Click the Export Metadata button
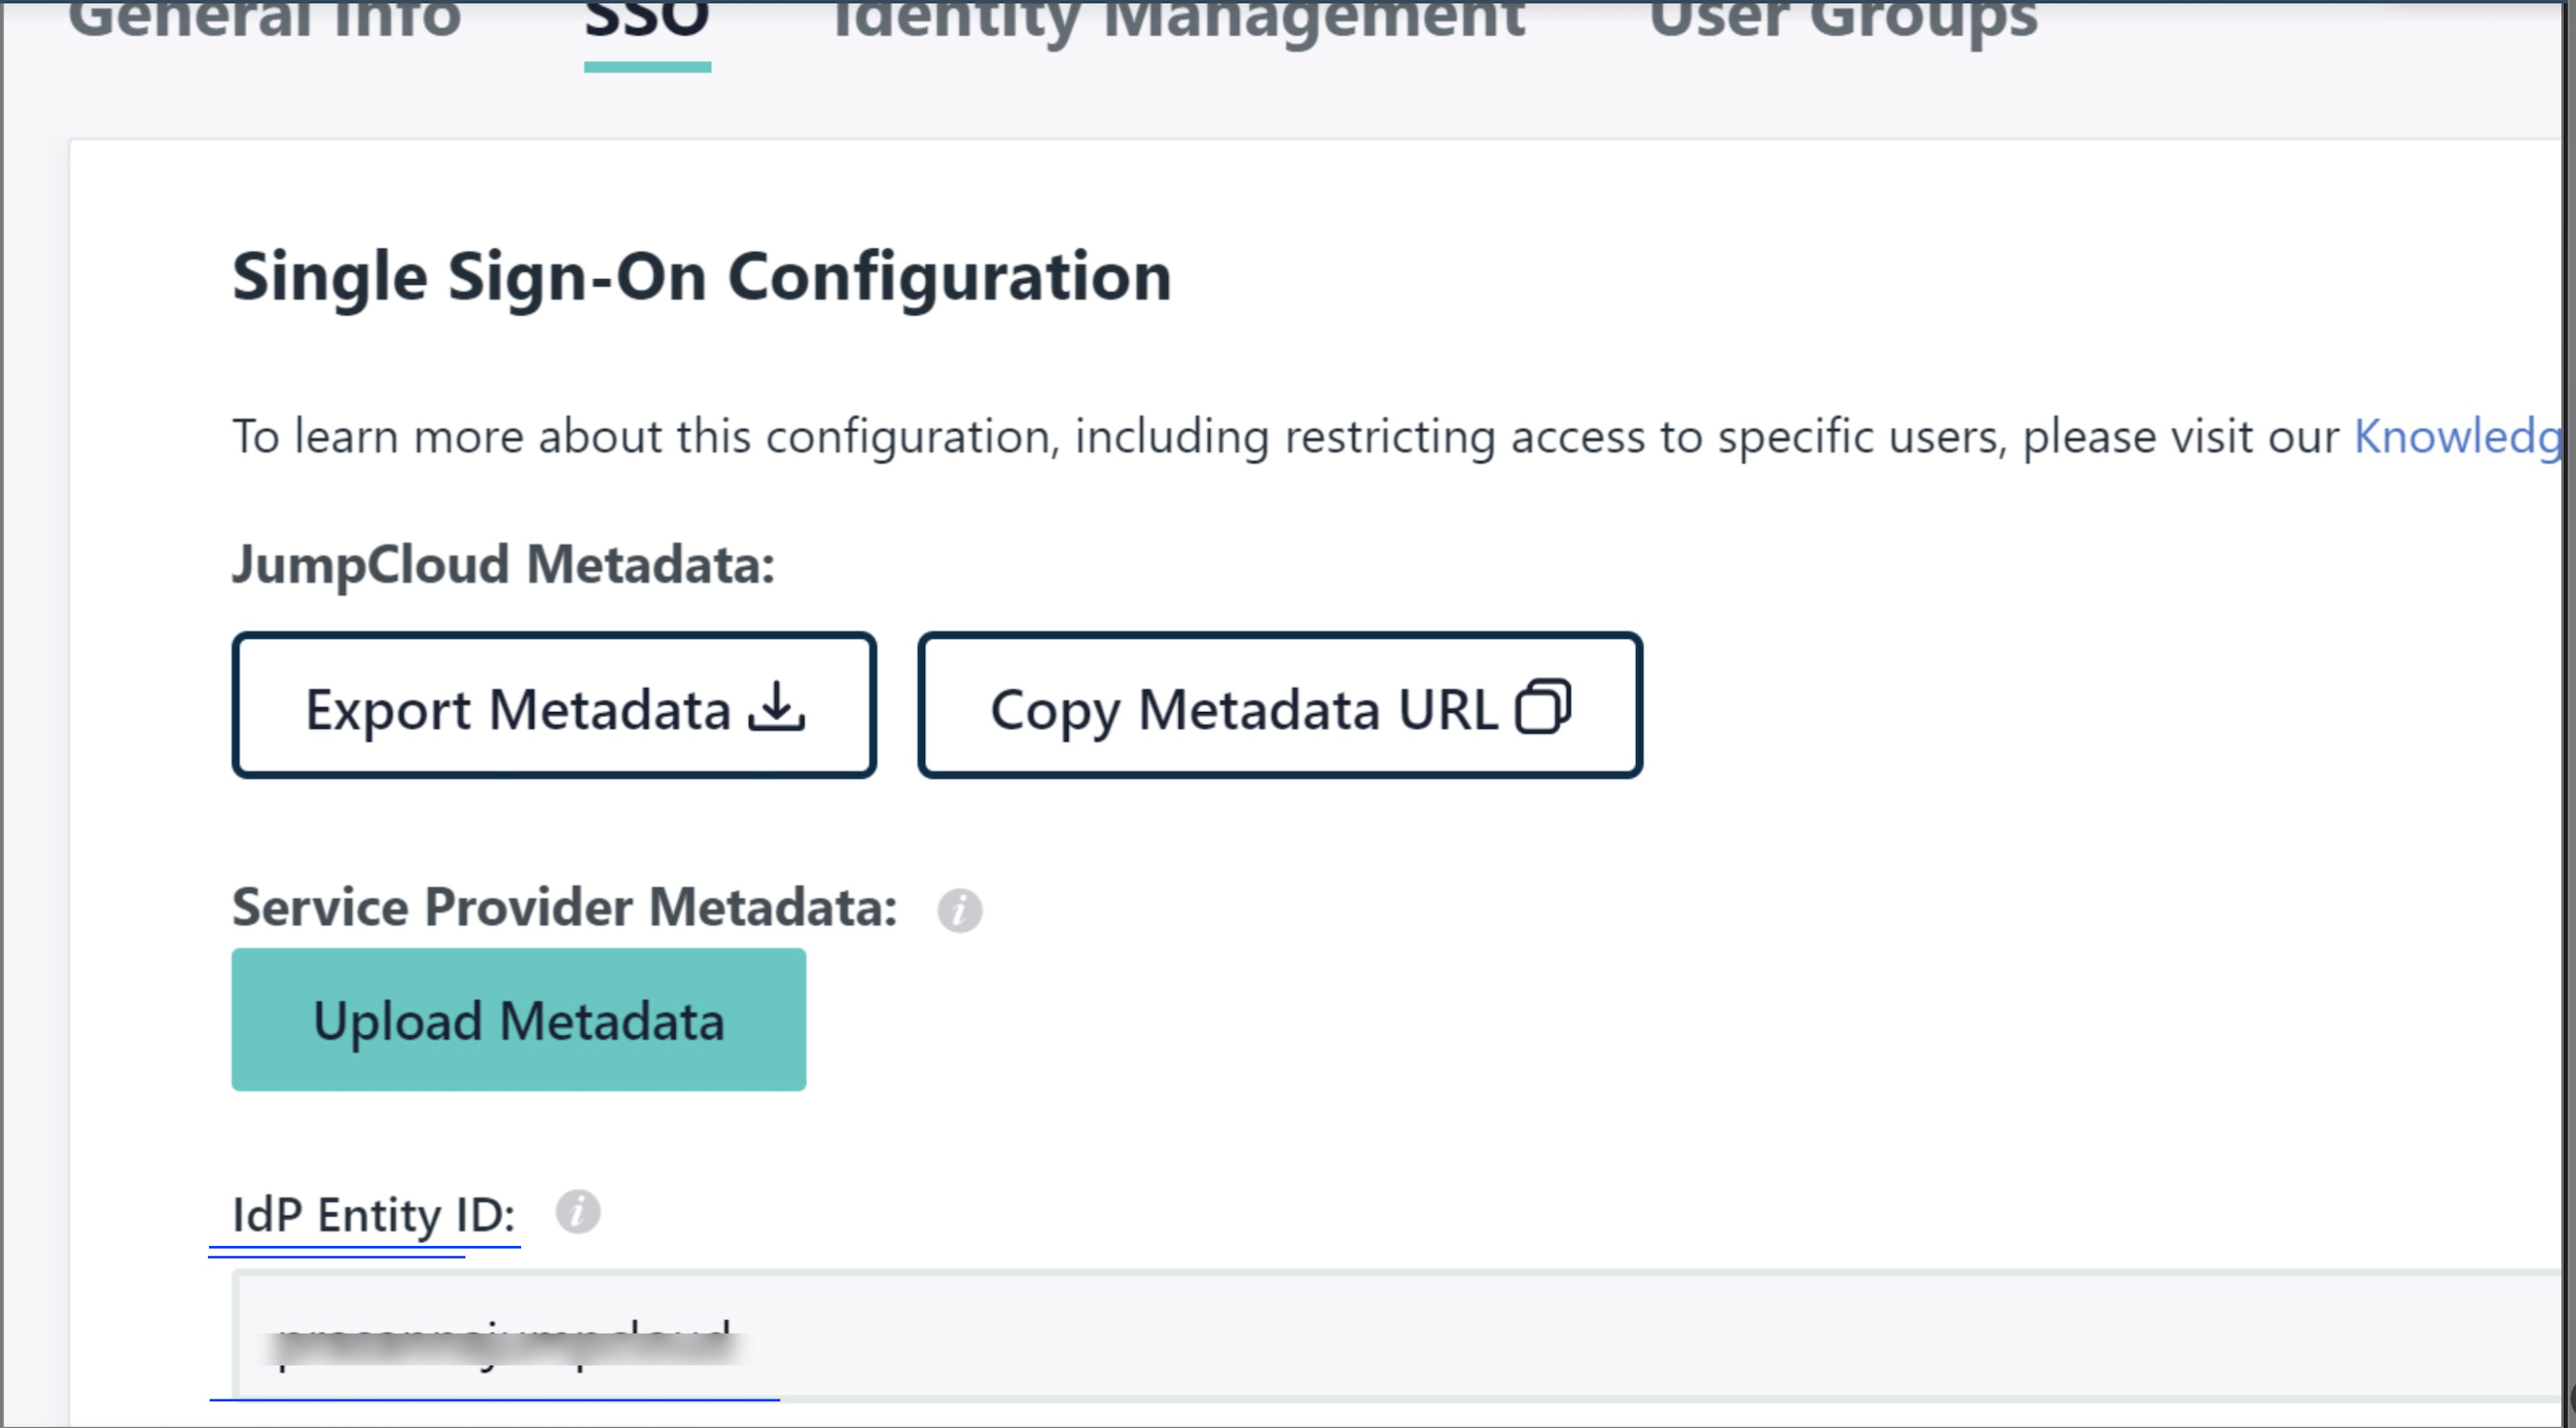The image size is (2576, 1428). point(554,706)
